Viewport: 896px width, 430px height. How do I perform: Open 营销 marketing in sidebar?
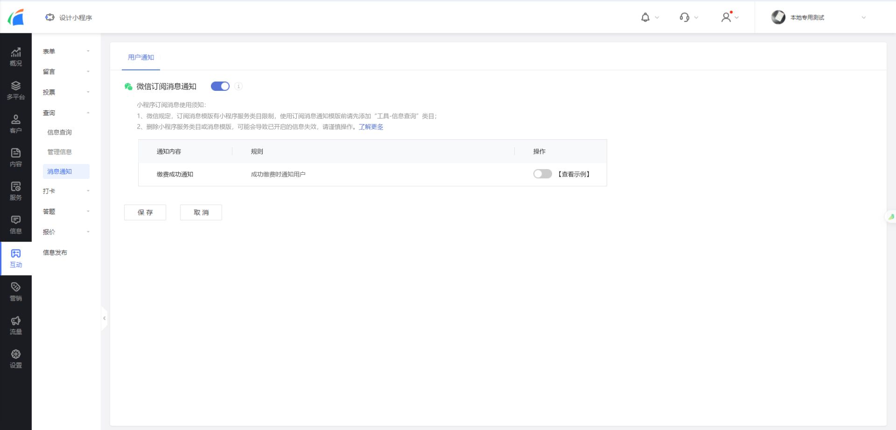[16, 292]
